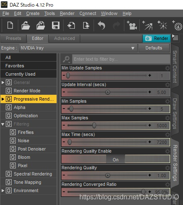This screenshot has width=183, height=205.
Task: Click the Save floppy disk icon
Action: pyautogui.click(x=56, y=25)
